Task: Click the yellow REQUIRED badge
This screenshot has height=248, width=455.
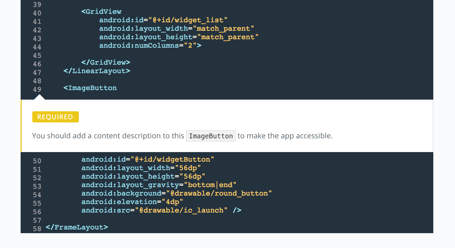Action: [x=55, y=117]
